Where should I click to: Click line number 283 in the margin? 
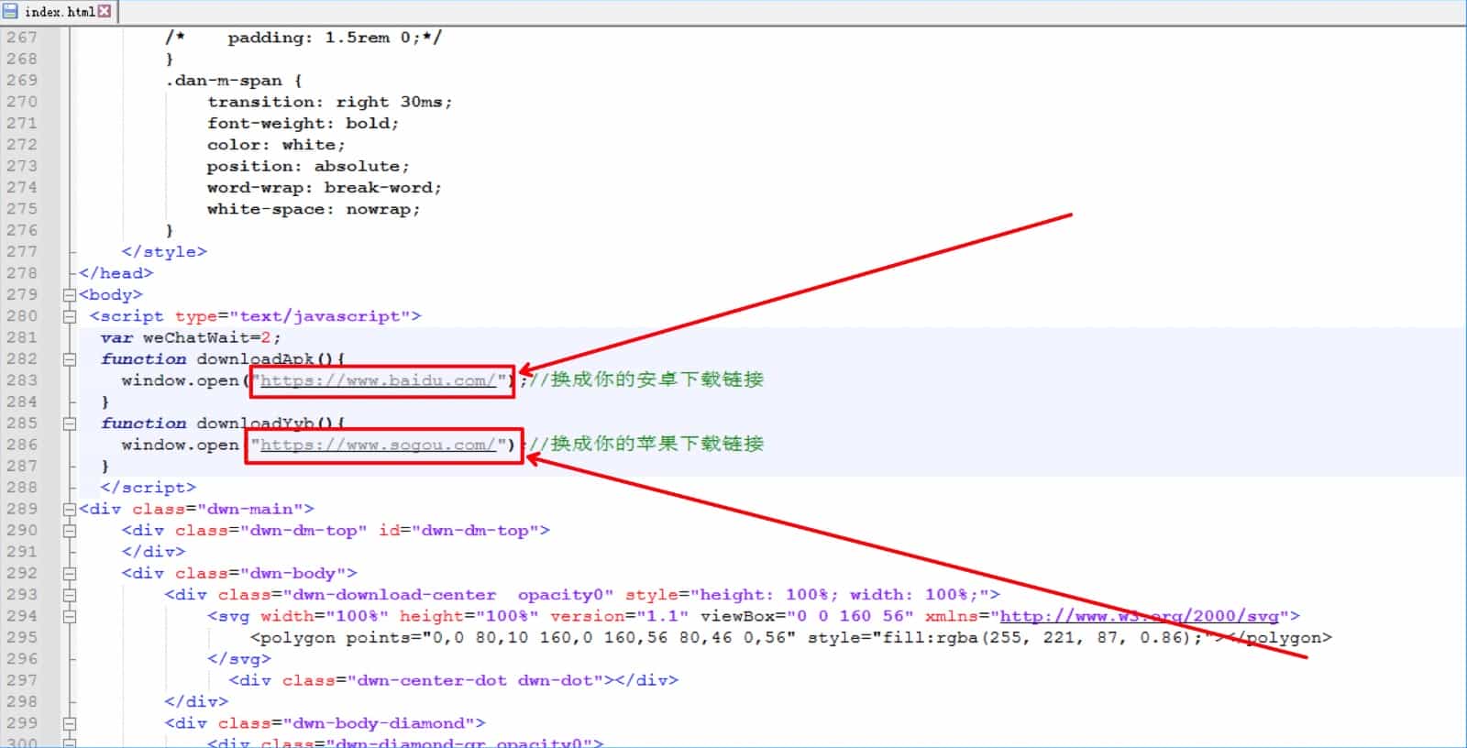coord(21,380)
